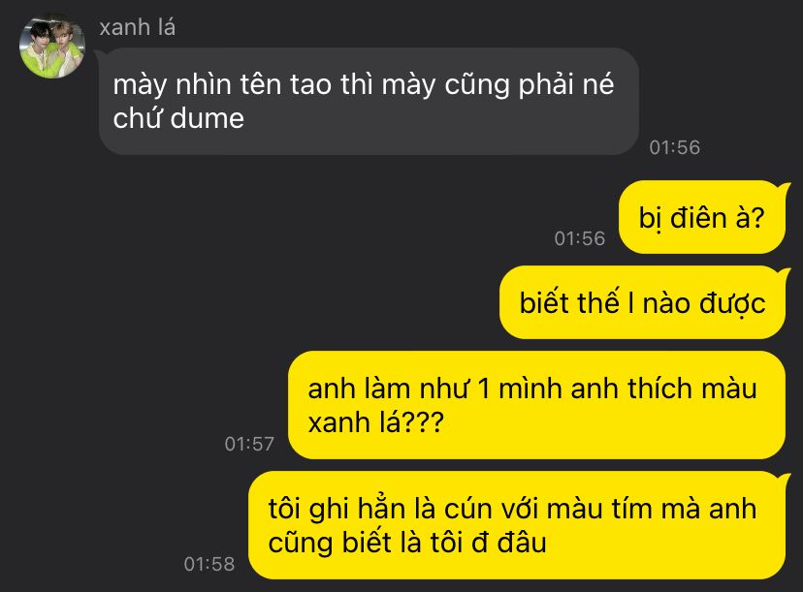Open xanh lá's profile avatar
The height and width of the screenshot is (592, 803).
pyautogui.click(x=51, y=47)
